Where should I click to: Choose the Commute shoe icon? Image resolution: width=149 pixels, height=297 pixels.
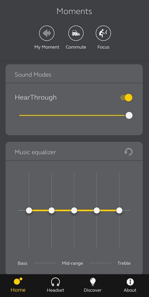[76, 33]
